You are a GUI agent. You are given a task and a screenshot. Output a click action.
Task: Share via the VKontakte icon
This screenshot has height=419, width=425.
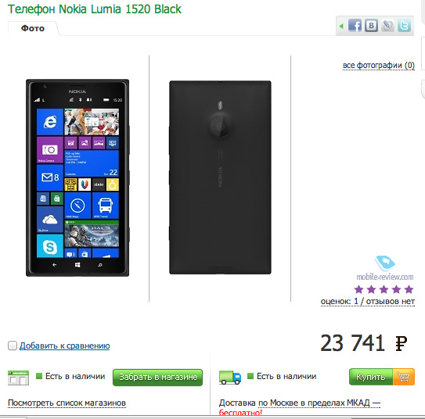click(371, 26)
